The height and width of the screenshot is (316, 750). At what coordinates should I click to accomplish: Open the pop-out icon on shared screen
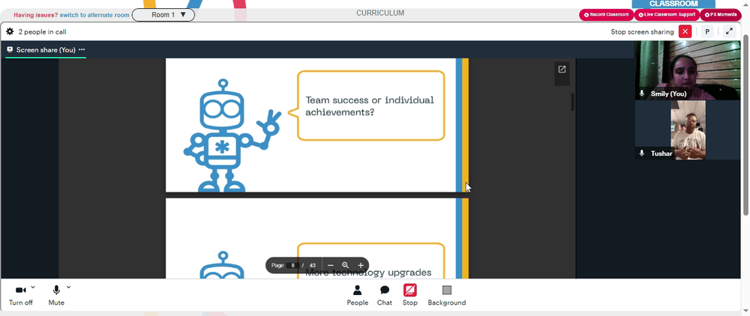(x=562, y=70)
